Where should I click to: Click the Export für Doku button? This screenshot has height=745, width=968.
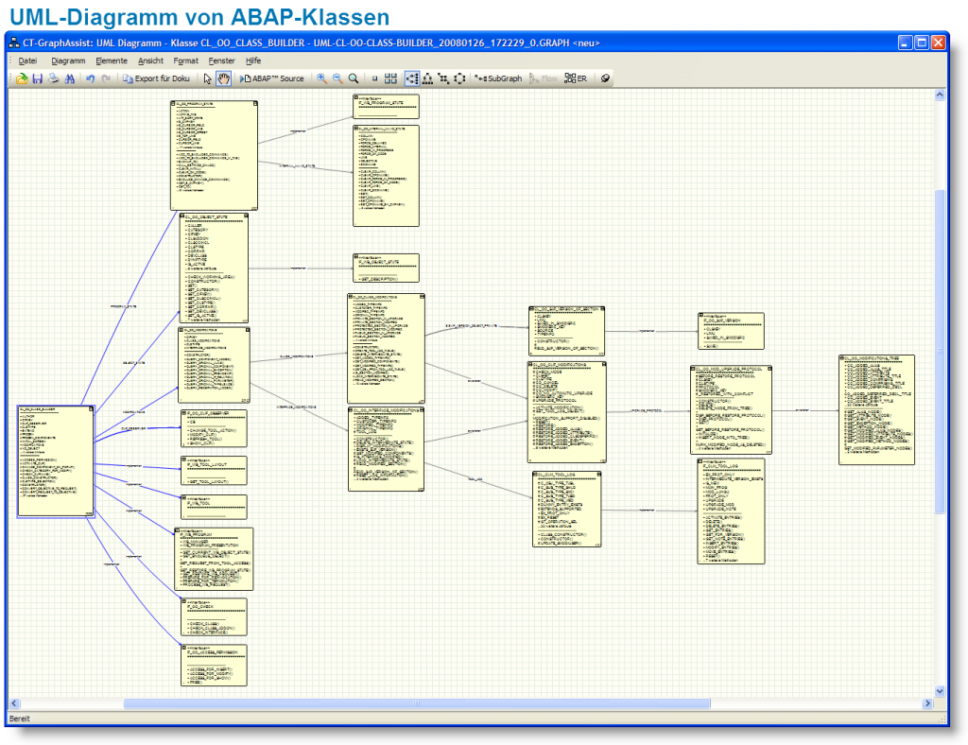tap(157, 78)
